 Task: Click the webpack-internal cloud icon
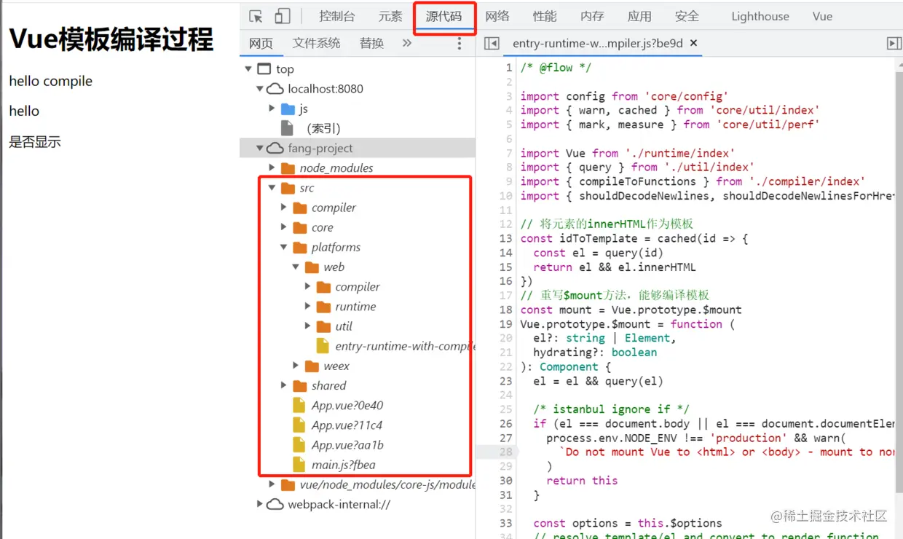click(275, 504)
